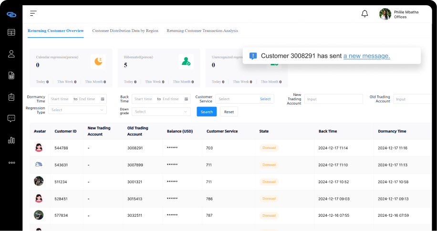
Task: Open the table dashboard sidebar icon
Action: point(11,32)
